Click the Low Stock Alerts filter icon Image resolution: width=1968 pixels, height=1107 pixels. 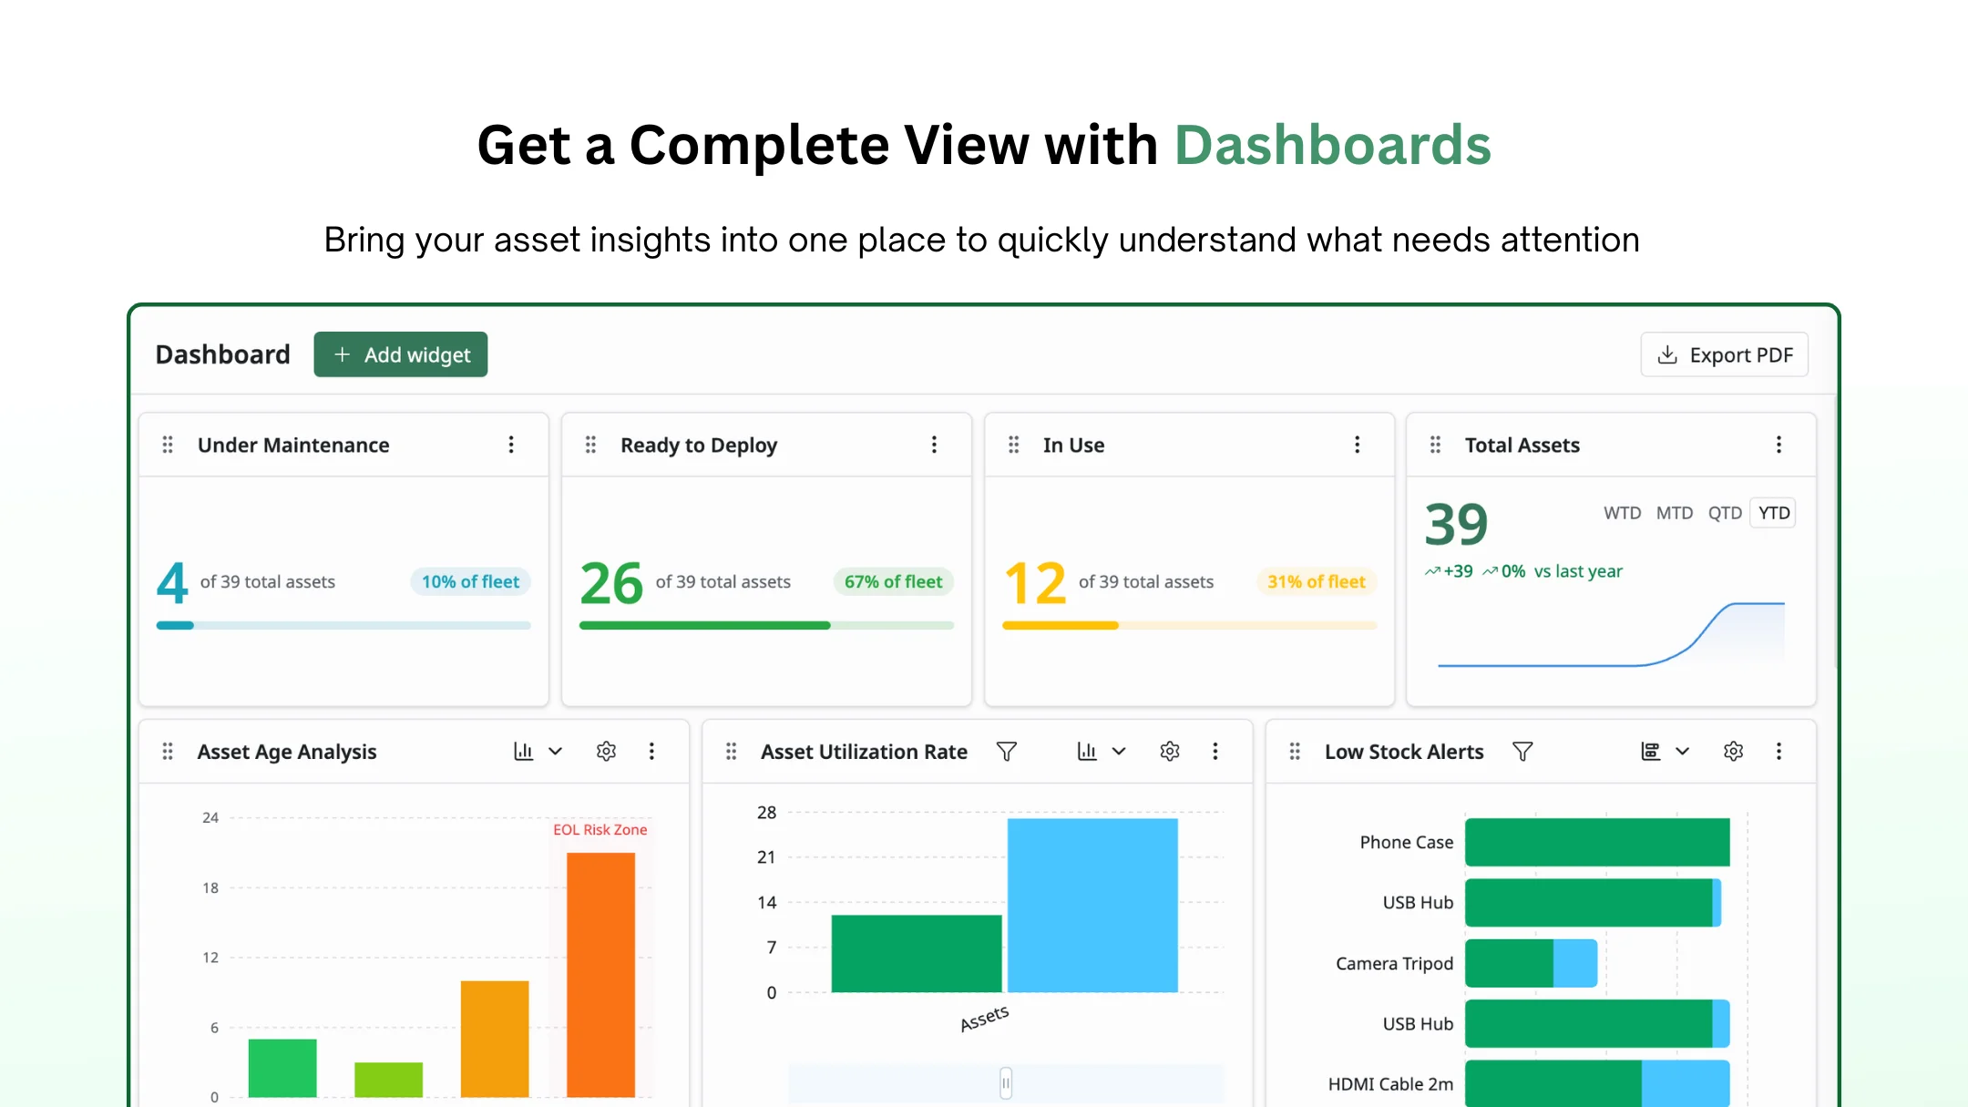1522,752
